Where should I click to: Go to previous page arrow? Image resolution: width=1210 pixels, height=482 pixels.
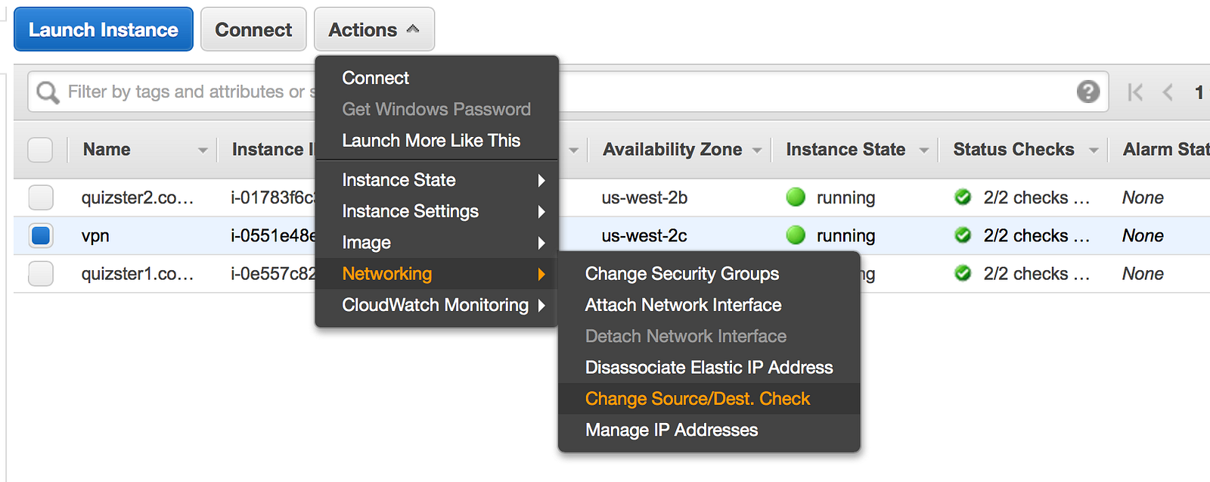pyautogui.click(x=1168, y=92)
